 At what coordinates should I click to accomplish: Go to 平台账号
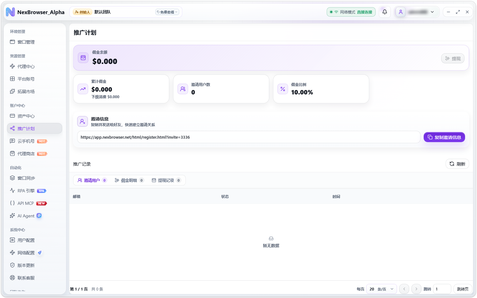click(35, 79)
